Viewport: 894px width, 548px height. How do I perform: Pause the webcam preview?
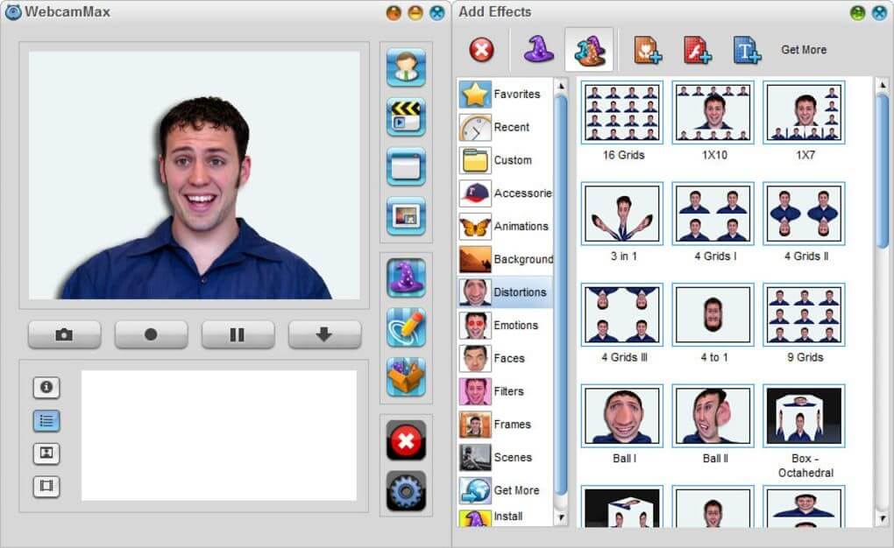coord(238,334)
